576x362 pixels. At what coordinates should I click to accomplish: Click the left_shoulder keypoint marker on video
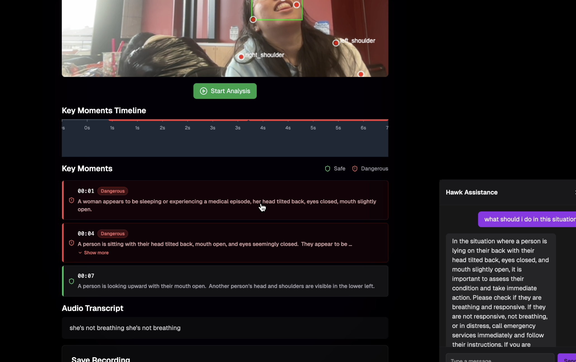(336, 43)
